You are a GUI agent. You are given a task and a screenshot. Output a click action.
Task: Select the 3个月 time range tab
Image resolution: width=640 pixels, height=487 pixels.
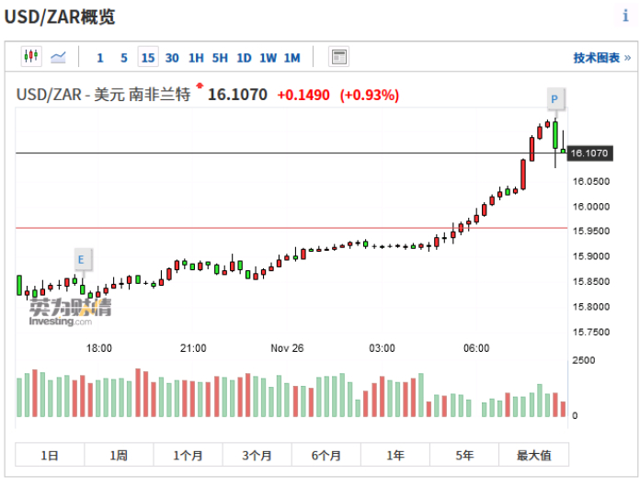point(257,455)
